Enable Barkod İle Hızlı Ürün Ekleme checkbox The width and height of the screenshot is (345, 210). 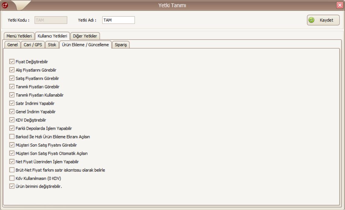[x=12, y=136]
